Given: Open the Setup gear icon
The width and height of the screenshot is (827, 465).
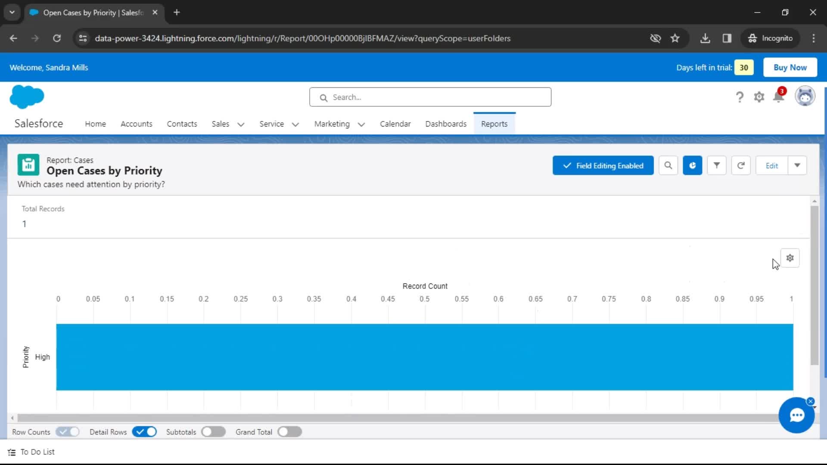Looking at the screenshot, I should pyautogui.click(x=759, y=97).
